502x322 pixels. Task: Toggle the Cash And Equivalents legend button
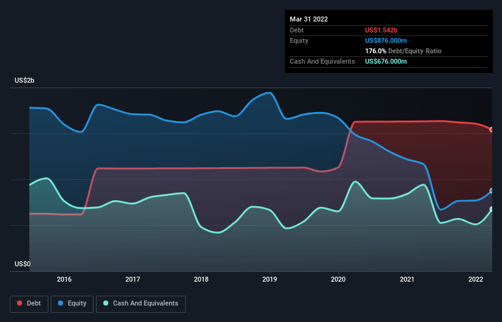point(141,304)
